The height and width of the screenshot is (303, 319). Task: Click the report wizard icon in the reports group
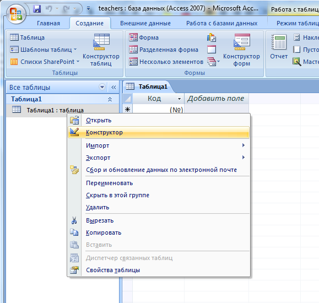(296, 62)
